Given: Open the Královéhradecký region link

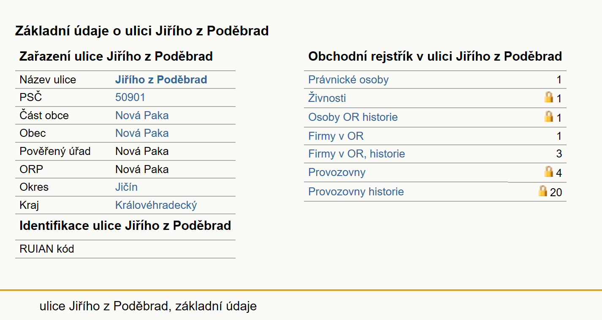Looking at the screenshot, I should tap(156, 205).
